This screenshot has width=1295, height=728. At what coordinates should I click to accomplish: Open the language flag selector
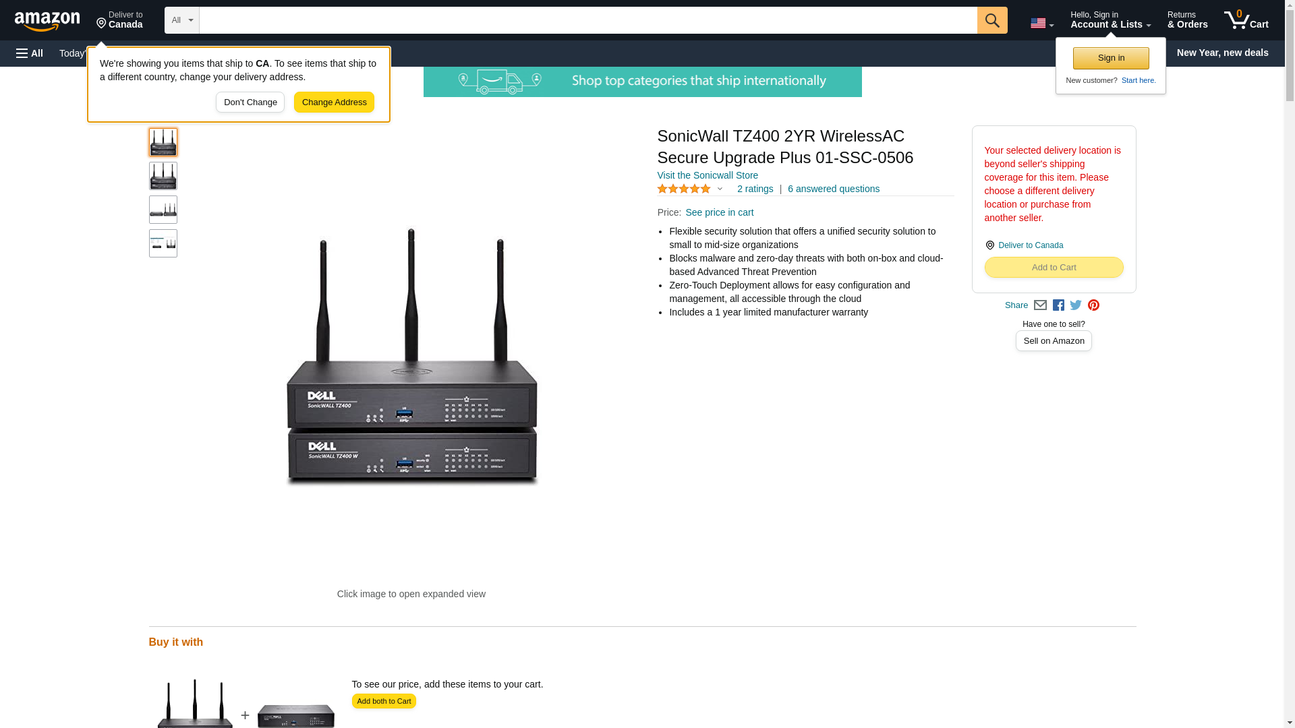(x=1042, y=24)
